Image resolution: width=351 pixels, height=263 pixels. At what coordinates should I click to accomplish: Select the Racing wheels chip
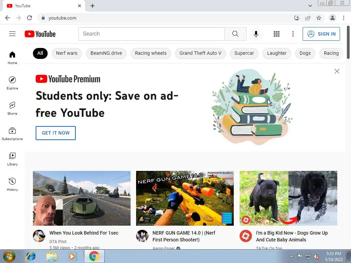tap(151, 53)
